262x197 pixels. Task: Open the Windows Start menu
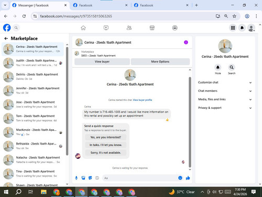6,192
